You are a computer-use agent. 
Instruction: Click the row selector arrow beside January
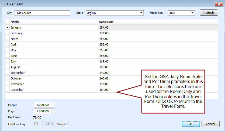point(8,27)
